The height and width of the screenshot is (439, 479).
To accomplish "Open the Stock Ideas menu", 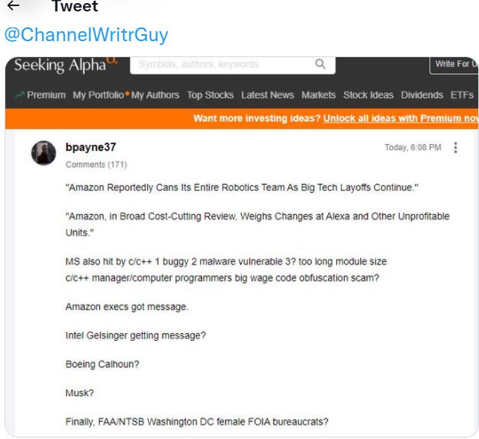I will 368,95.
